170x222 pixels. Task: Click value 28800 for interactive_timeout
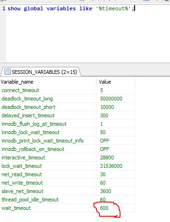coord(116,158)
